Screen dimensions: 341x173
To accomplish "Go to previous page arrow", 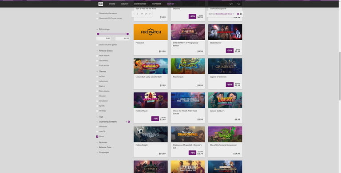I will [134, 14].
